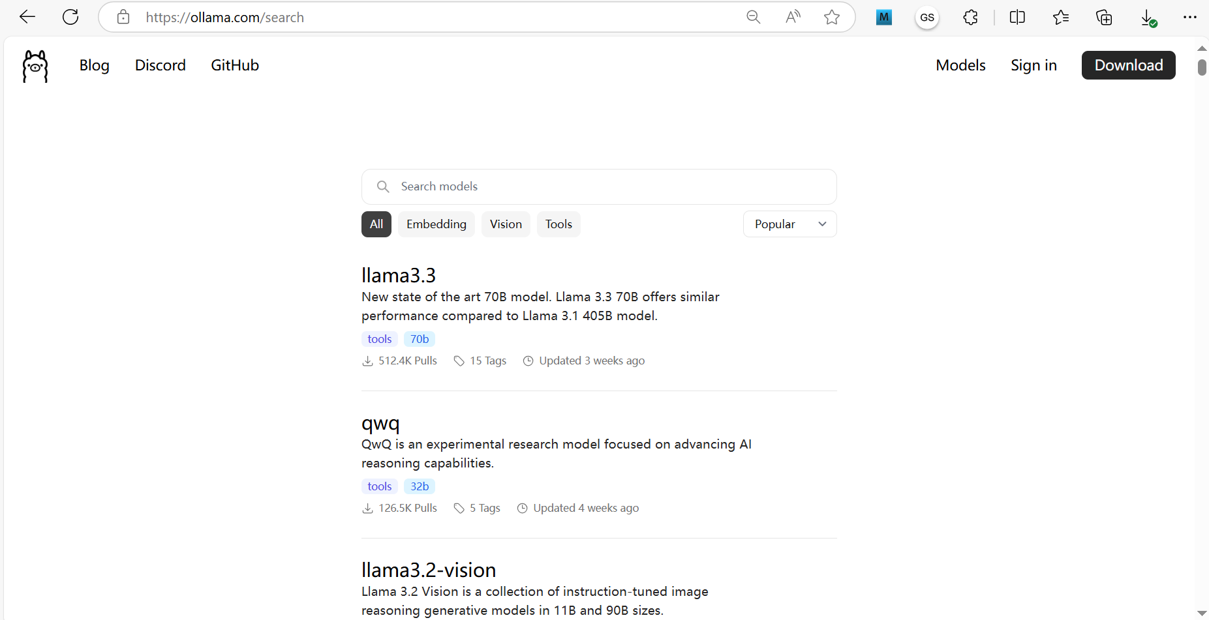
Task: Click the magnifier icon in Search models
Action: click(383, 186)
